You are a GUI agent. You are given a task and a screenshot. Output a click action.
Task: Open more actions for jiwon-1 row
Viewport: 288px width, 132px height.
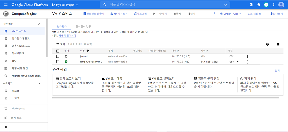tap(248, 56)
